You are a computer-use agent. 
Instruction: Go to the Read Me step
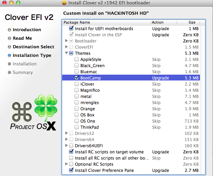tap(22, 38)
